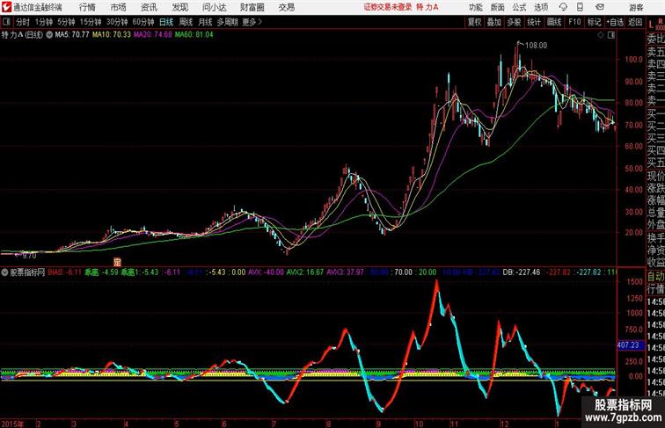
Task: Open the 功能 menu
Action: 476,7
